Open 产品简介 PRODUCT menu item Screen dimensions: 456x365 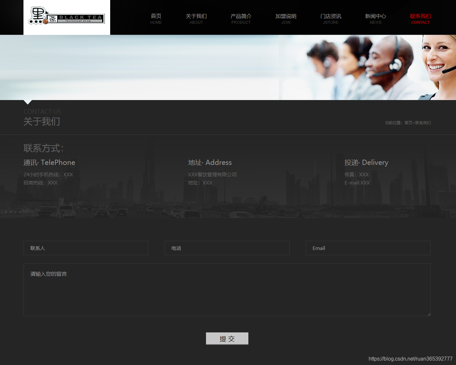tap(241, 19)
